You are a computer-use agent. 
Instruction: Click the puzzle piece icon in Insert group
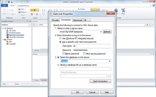click(116, 10)
